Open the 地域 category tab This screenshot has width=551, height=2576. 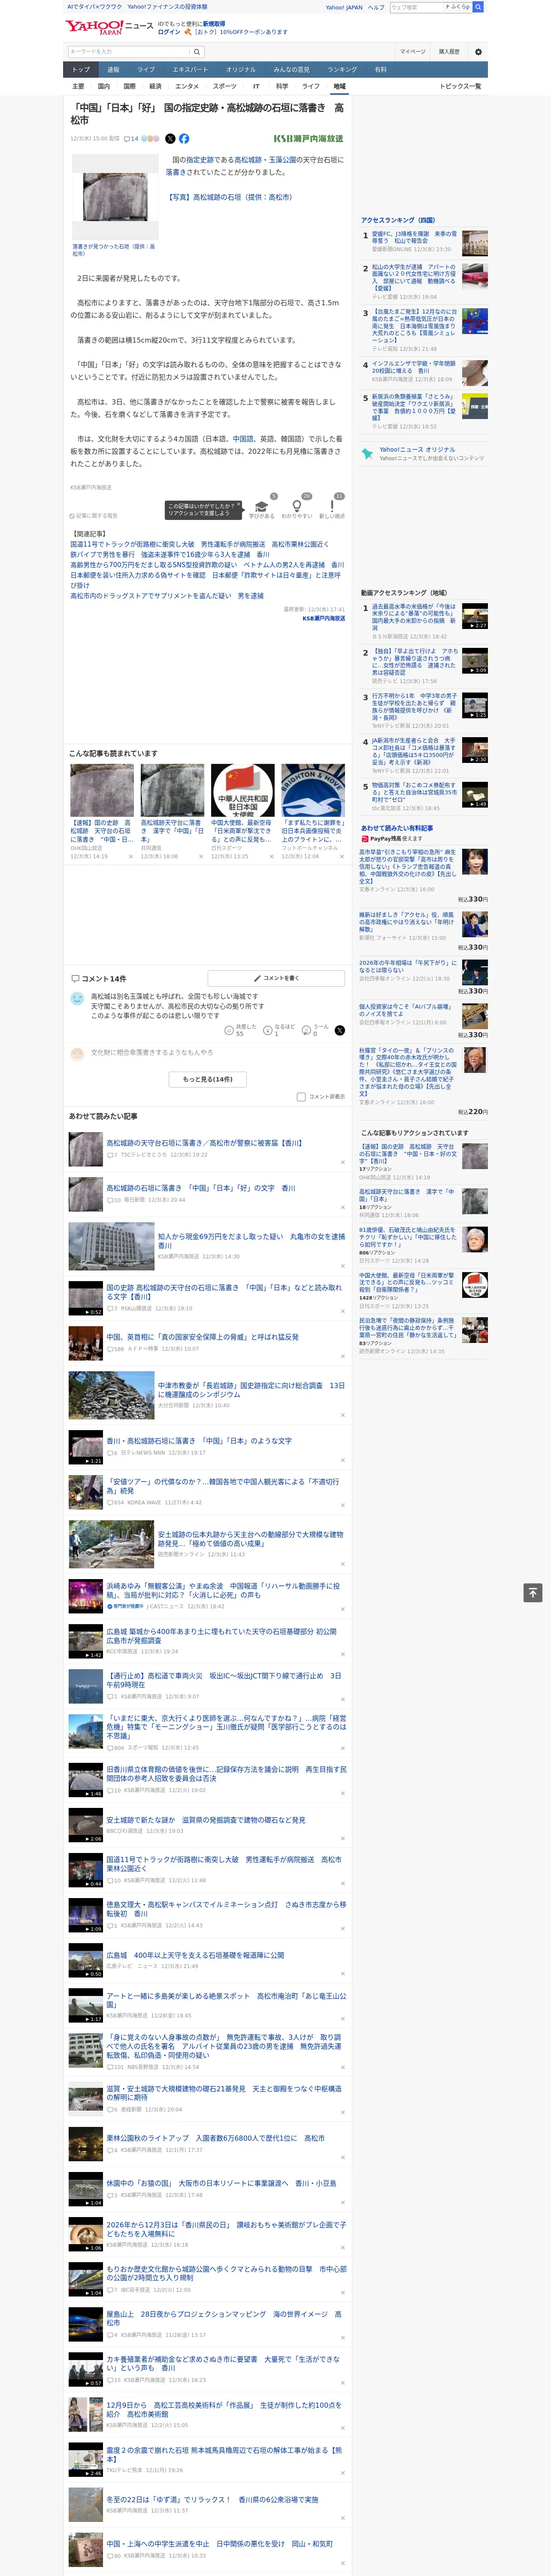[x=339, y=86]
